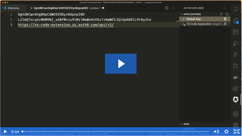The image size is (242, 136).
Task: Open the Run and Debug view
Action: tap(236, 43)
